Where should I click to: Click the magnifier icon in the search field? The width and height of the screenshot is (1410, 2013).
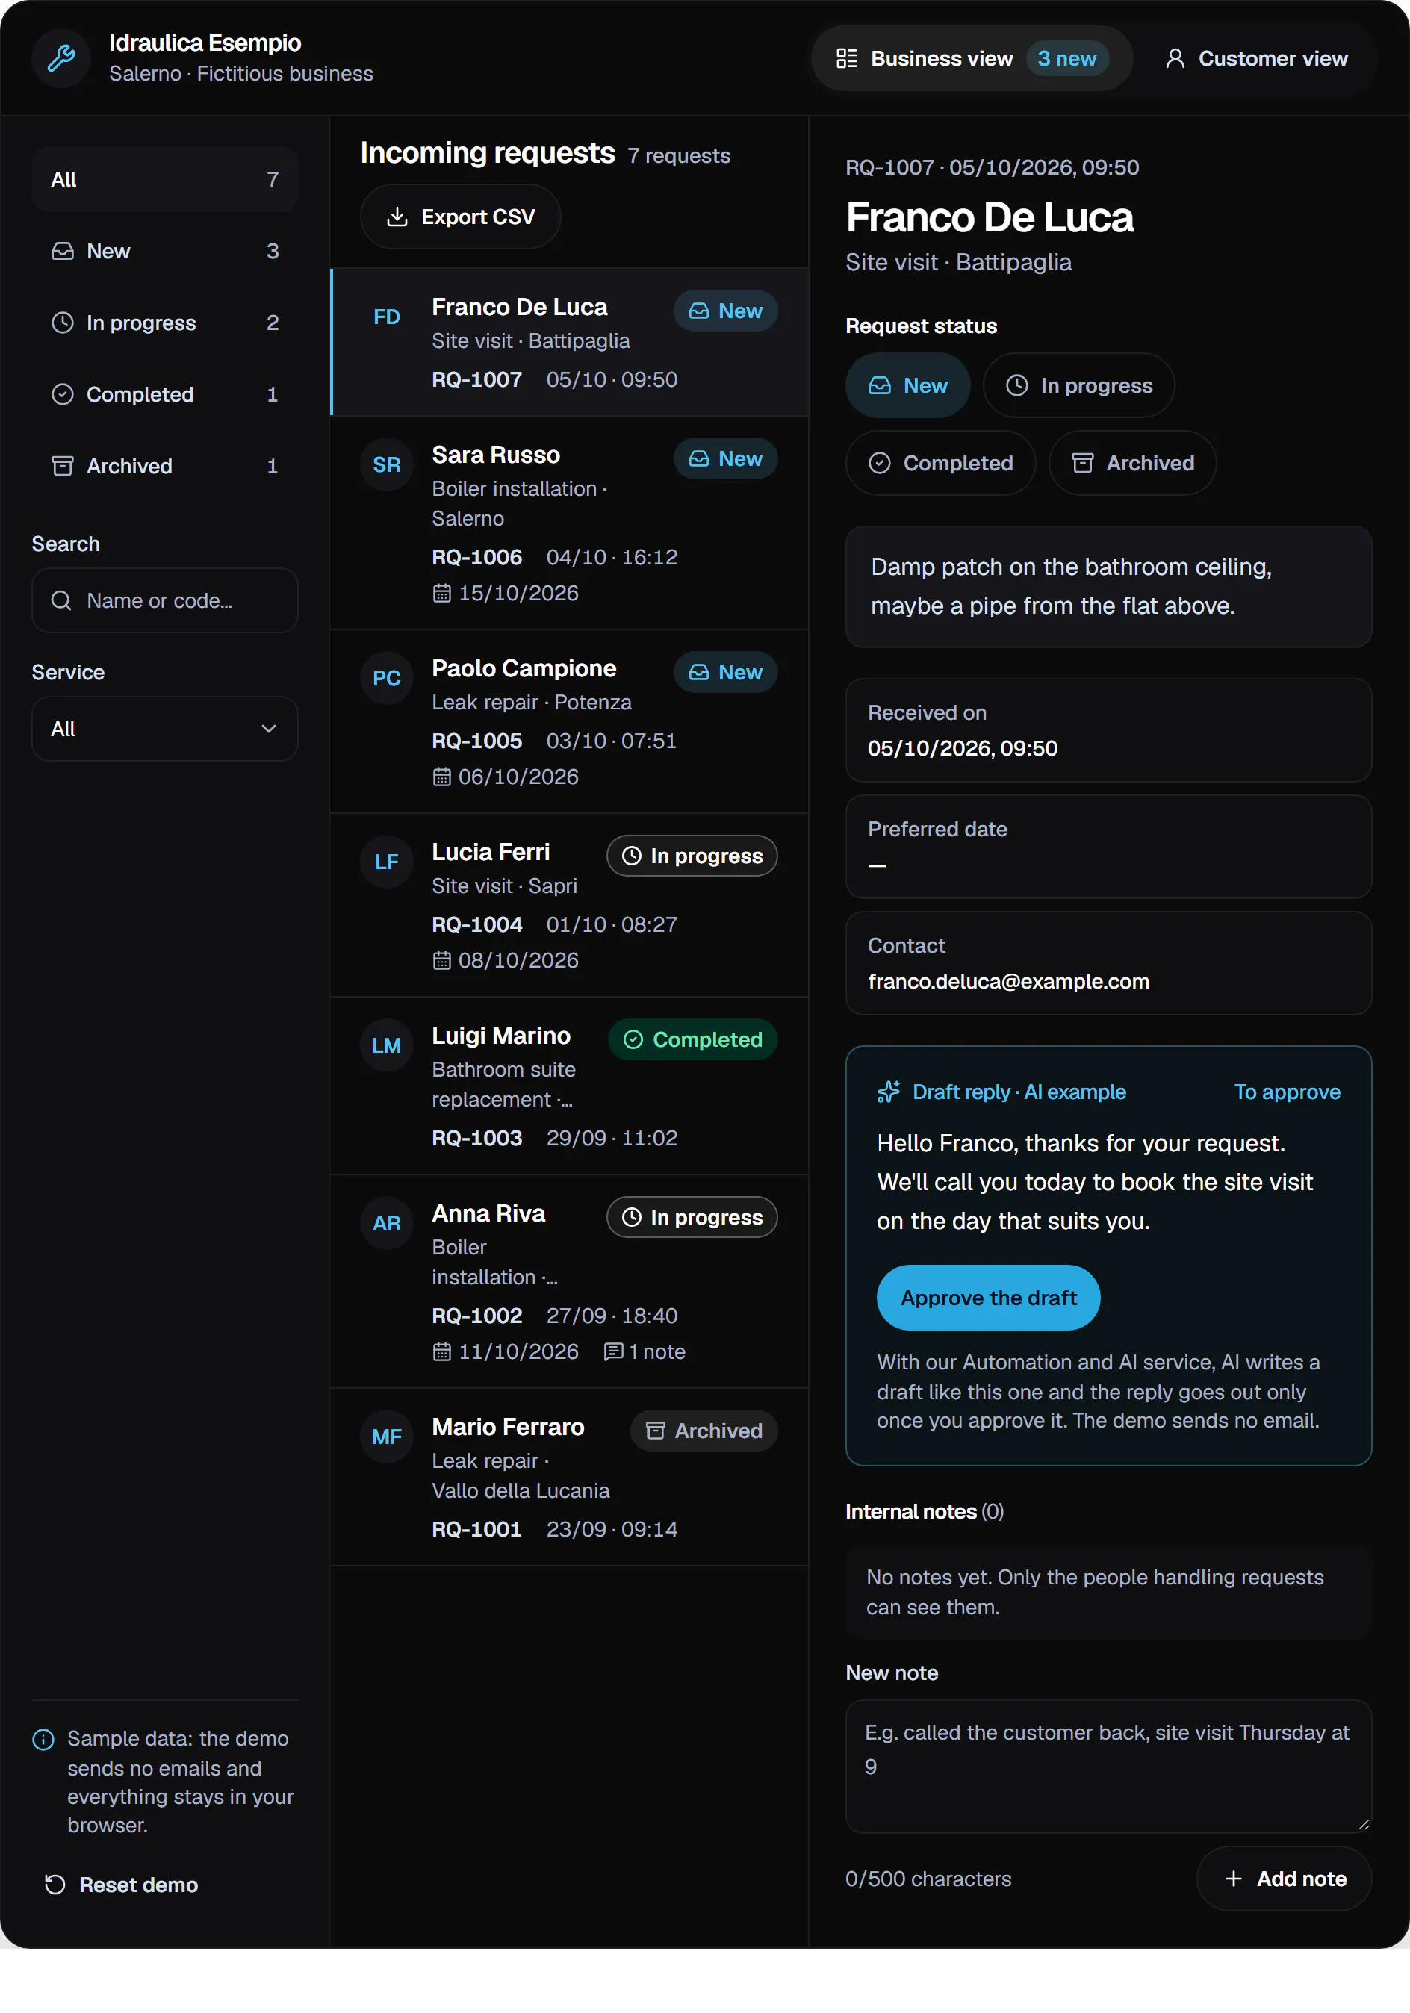[x=61, y=600]
